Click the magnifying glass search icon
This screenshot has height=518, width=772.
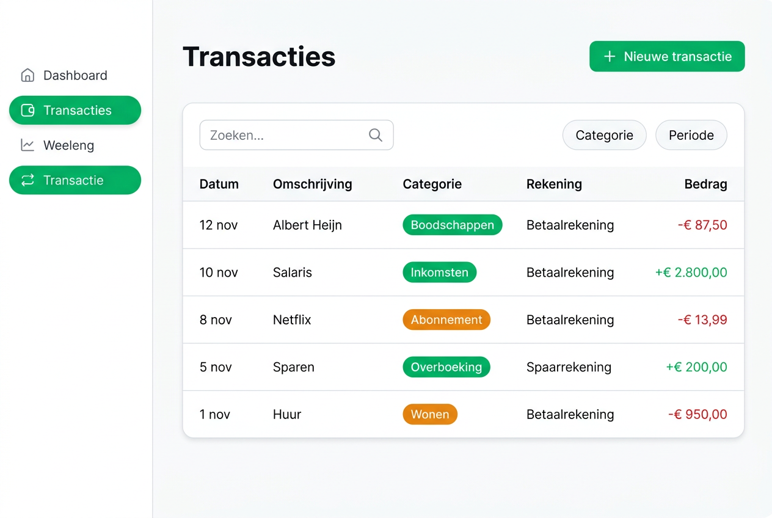(376, 135)
